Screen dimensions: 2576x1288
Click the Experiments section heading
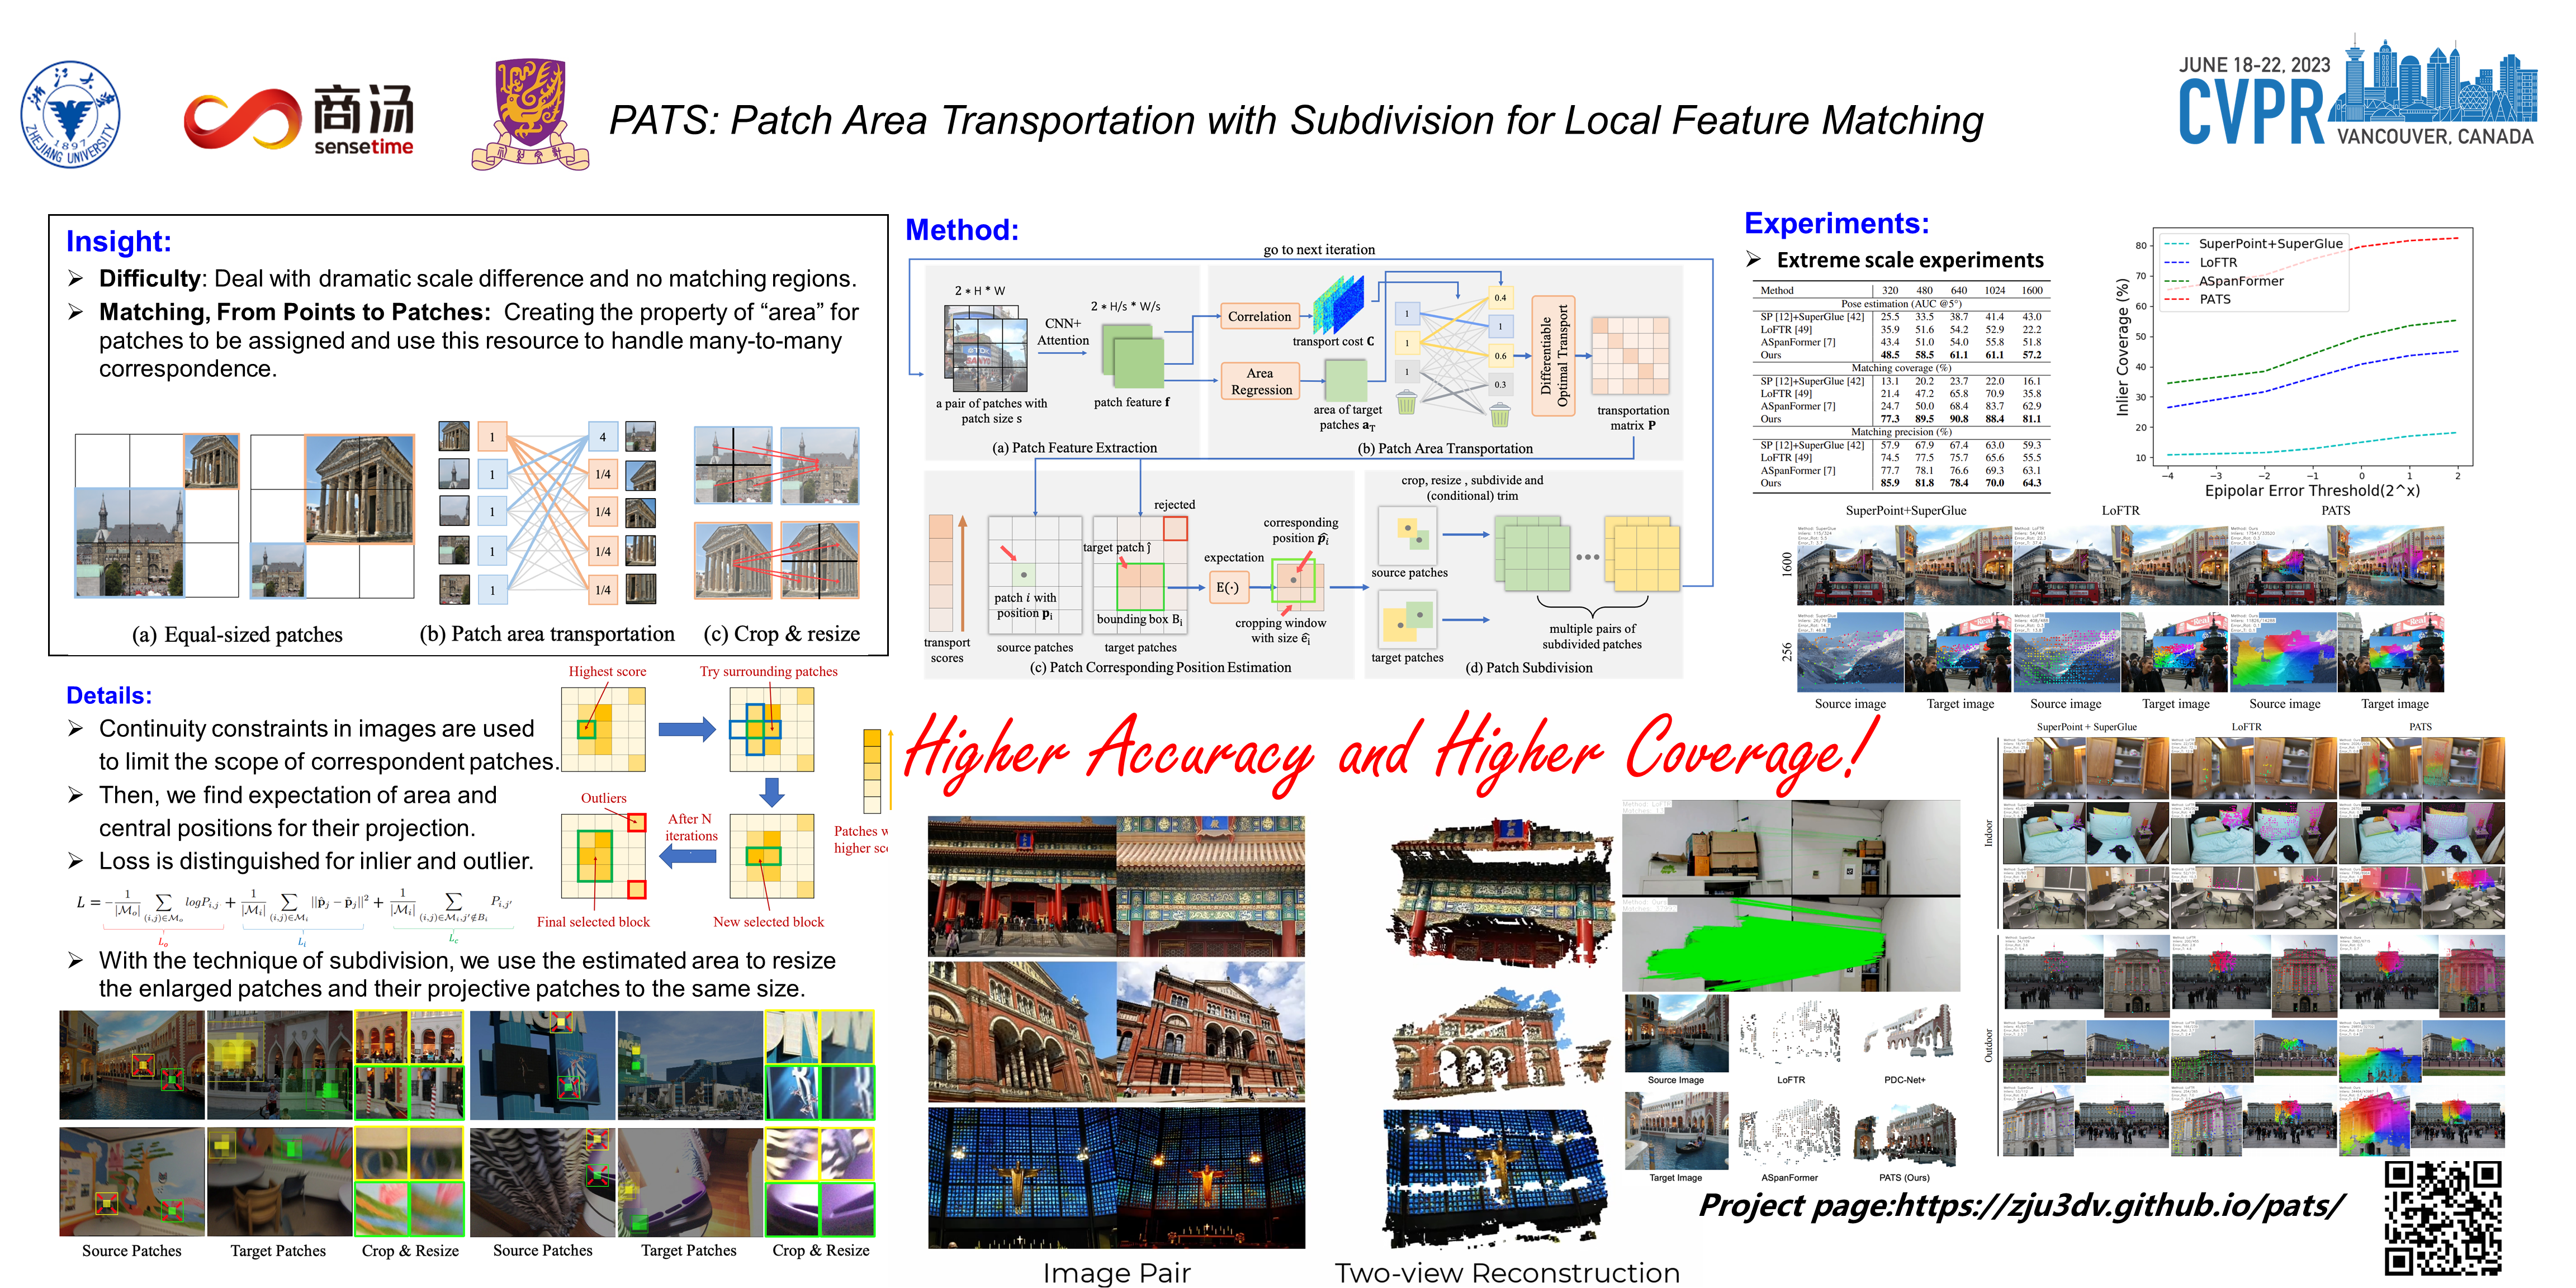click(1836, 223)
